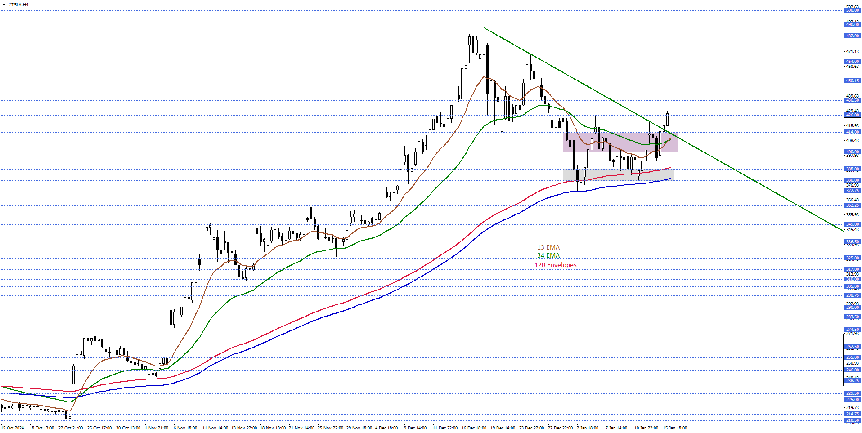Click the 120 Envelopes text label
Viewport: 862px width, 433px height.
click(555, 265)
